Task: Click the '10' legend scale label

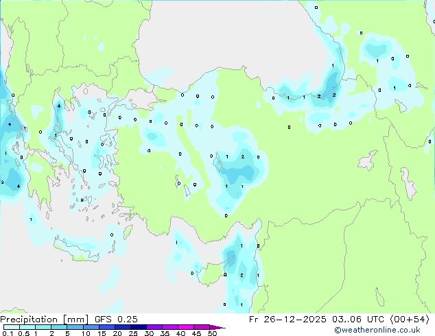Action: point(86,333)
